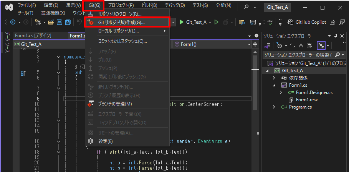Click the share arrow icon next to Copilot

[332, 22]
